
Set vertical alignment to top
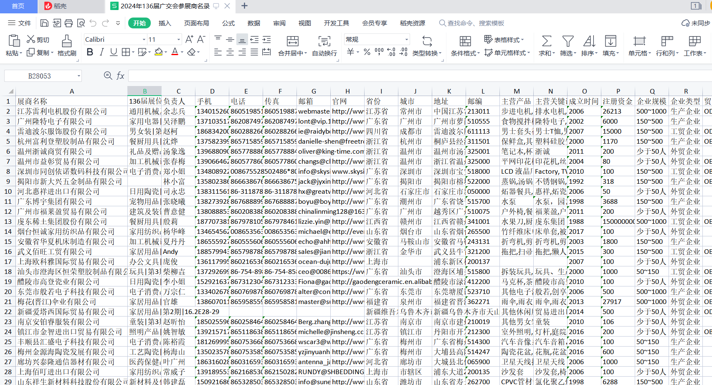[218, 39]
